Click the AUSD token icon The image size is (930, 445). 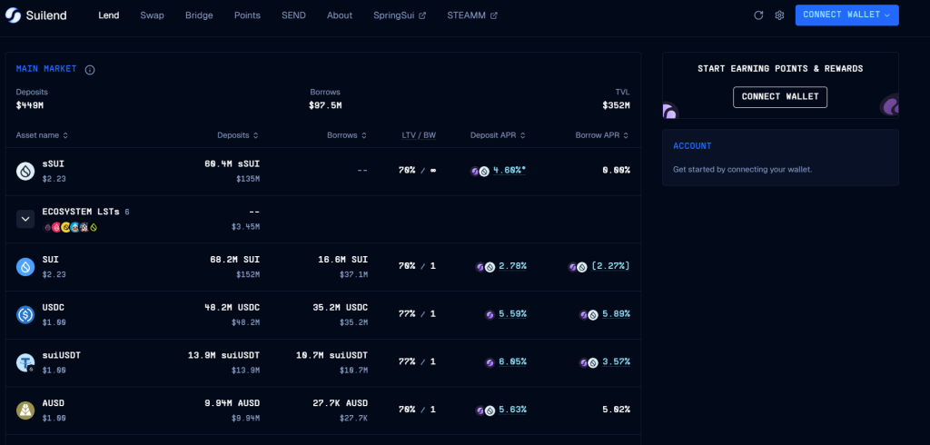pyautogui.click(x=25, y=410)
